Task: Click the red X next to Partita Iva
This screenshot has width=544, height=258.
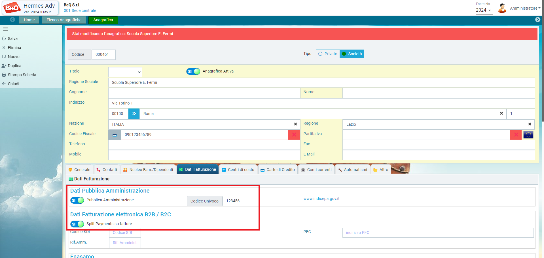Action: pos(516,135)
